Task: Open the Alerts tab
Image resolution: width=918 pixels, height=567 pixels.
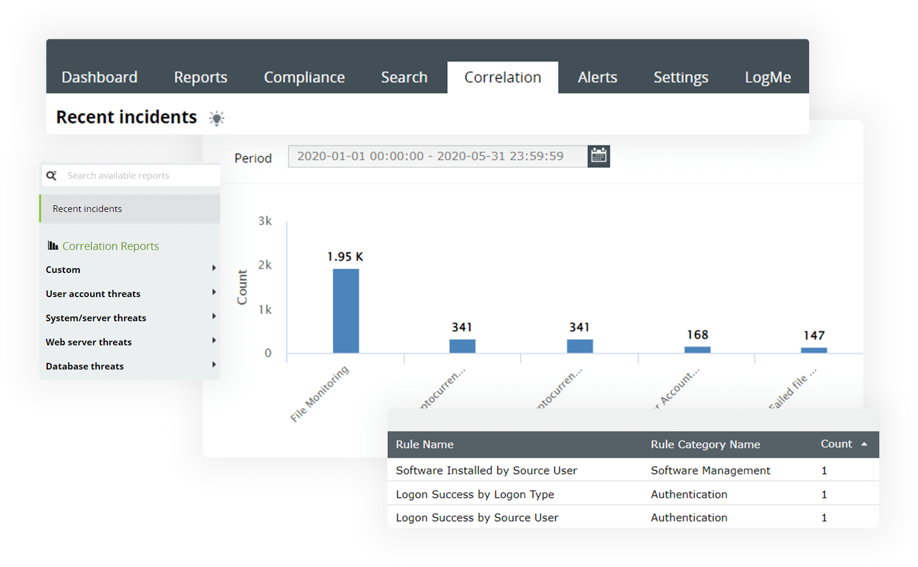Action: click(x=597, y=77)
